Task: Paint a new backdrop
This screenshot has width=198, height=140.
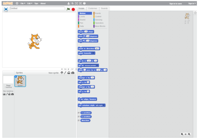Action: point(7,94)
